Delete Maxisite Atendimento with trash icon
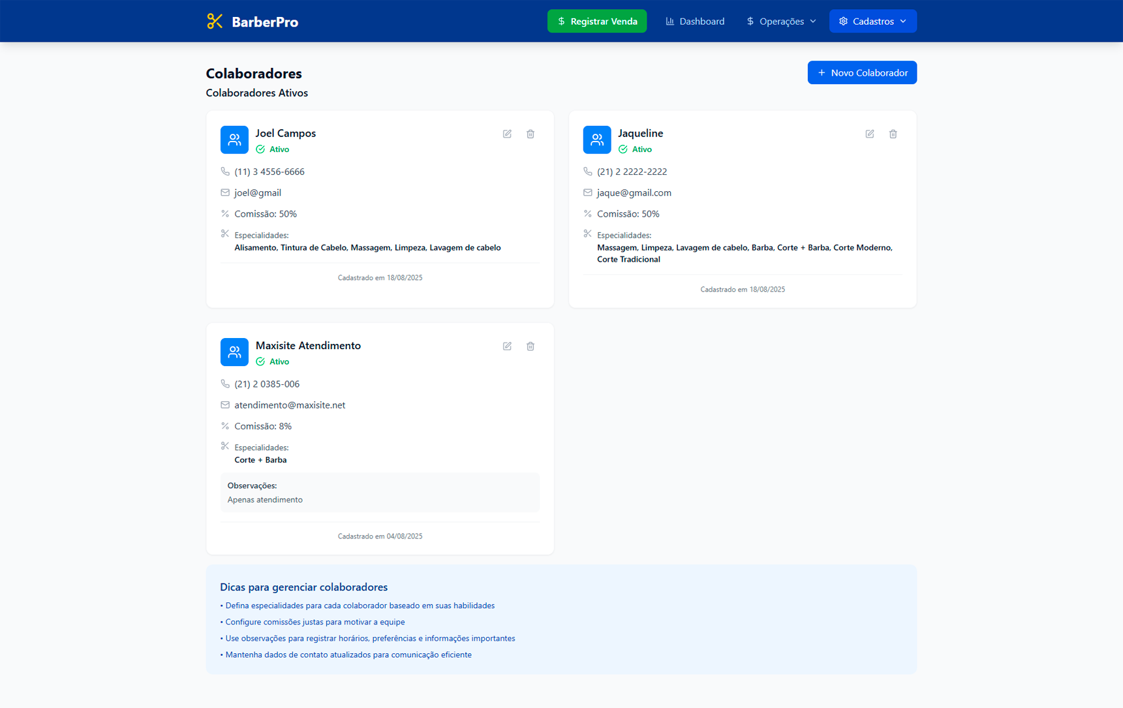The width and height of the screenshot is (1123, 708). [x=531, y=346]
